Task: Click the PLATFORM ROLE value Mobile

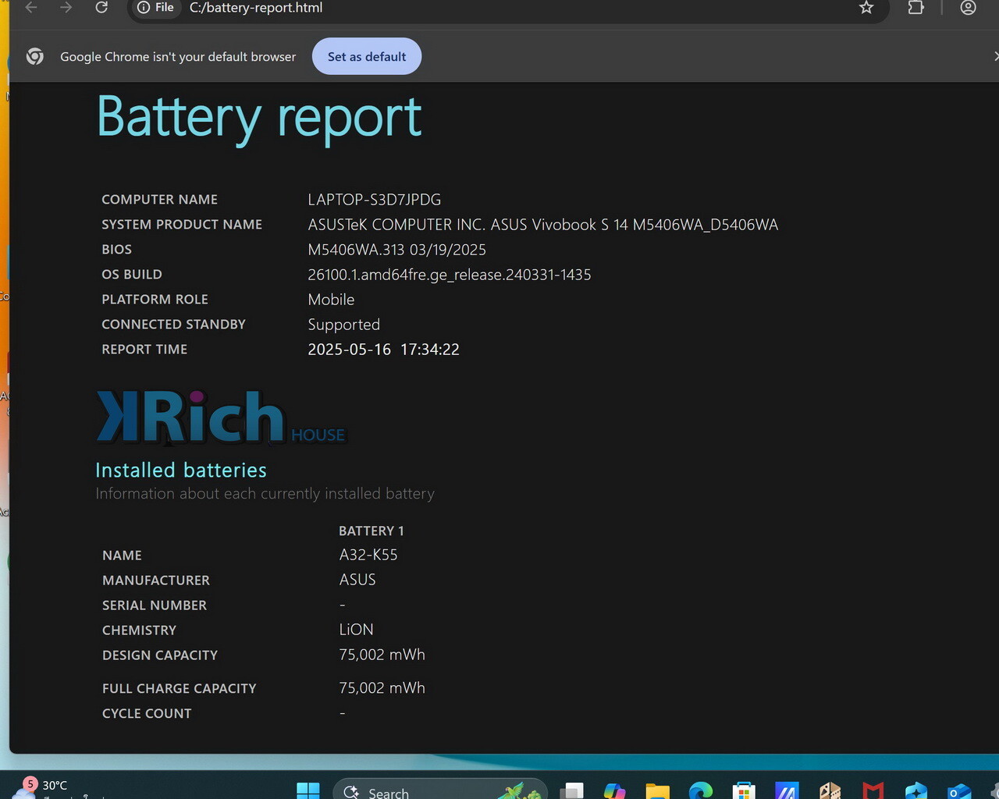Action: (331, 300)
